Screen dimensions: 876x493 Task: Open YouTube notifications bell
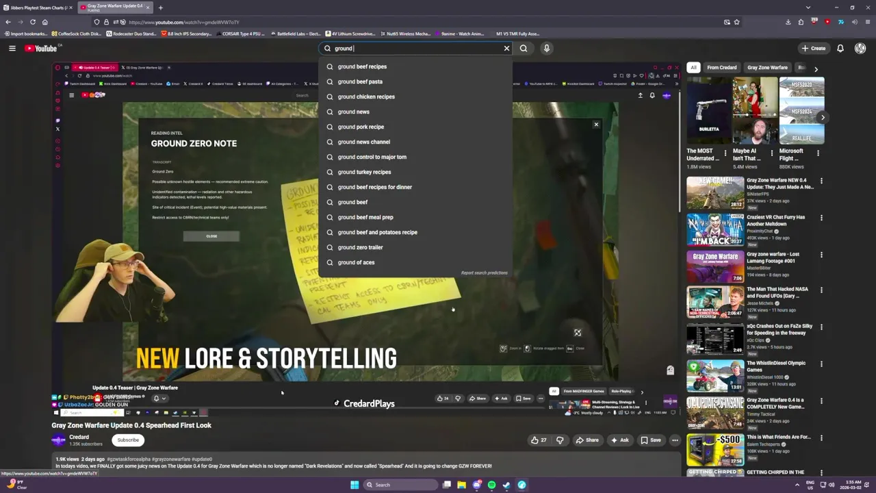coord(840,48)
